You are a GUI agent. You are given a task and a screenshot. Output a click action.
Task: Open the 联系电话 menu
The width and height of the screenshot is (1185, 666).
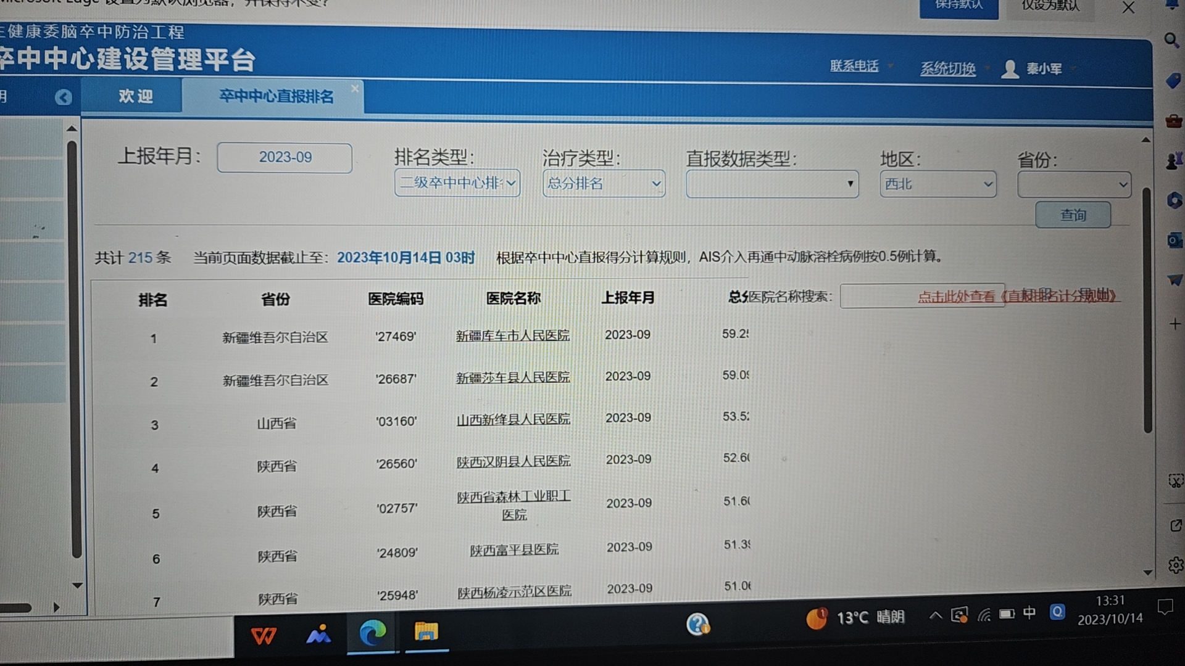[x=854, y=68]
